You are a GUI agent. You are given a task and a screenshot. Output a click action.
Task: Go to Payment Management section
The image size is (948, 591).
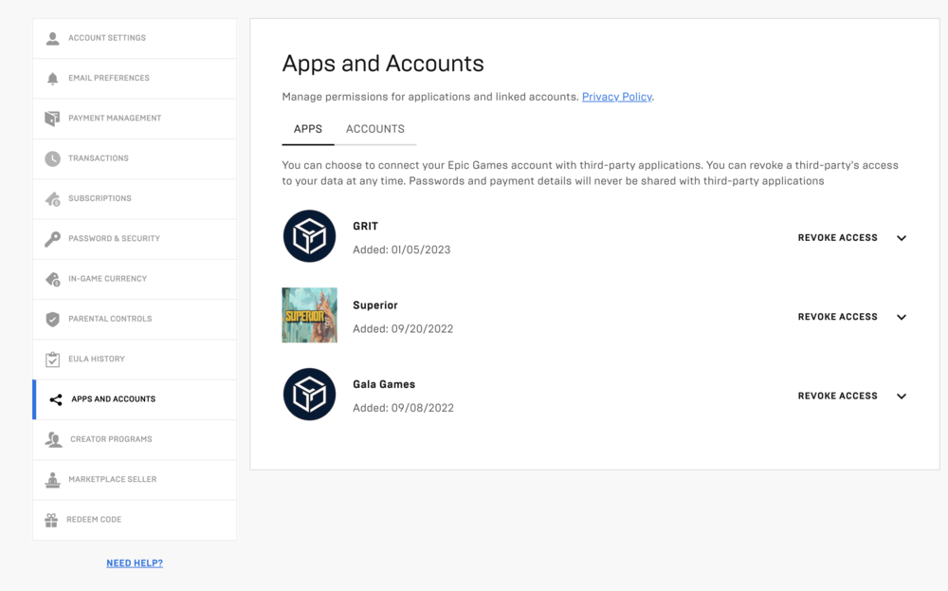(x=135, y=119)
